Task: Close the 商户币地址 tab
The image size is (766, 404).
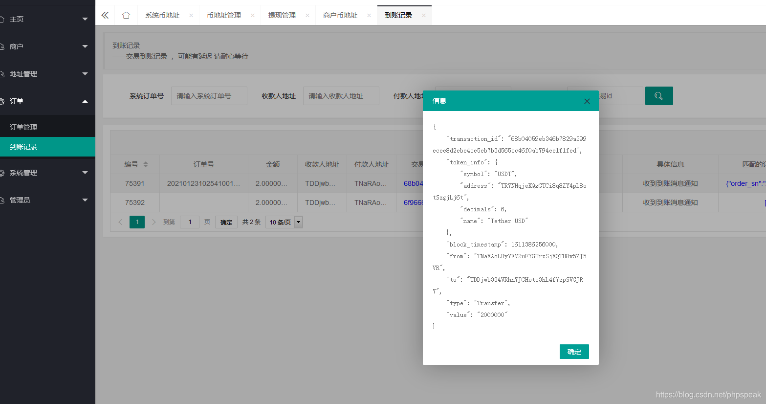Action: point(369,16)
